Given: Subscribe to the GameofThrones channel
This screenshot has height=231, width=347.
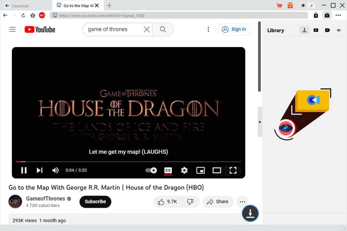Looking at the screenshot, I should (x=95, y=202).
